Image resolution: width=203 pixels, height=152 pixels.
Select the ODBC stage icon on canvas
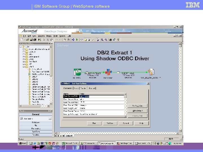78,72
